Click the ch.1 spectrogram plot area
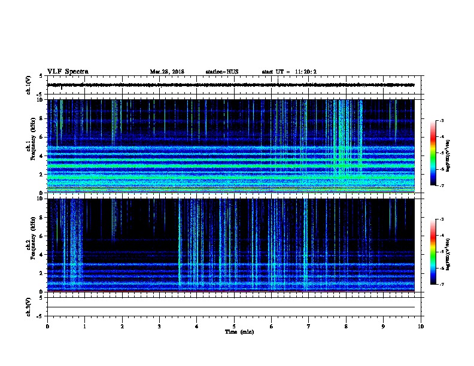Screen dimensions: 474x366 click(x=230, y=146)
